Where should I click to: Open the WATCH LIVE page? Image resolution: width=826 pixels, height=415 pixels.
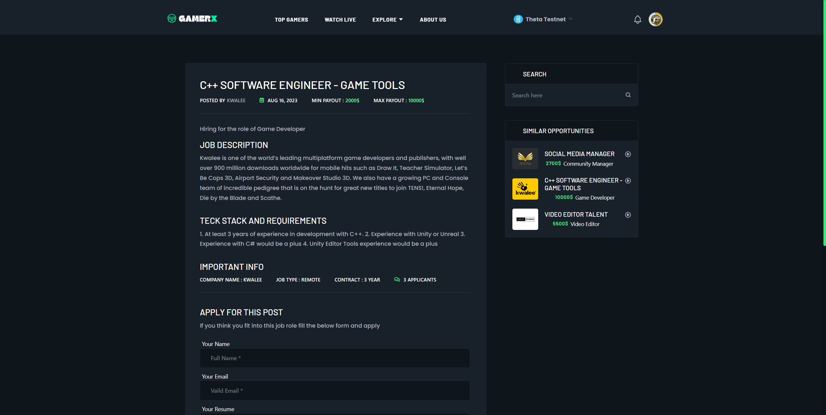click(x=340, y=19)
